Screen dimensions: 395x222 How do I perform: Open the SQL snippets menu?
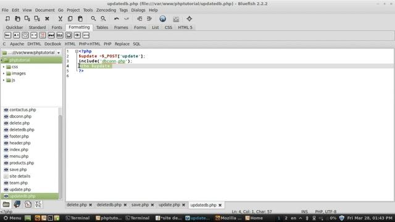tap(136, 44)
